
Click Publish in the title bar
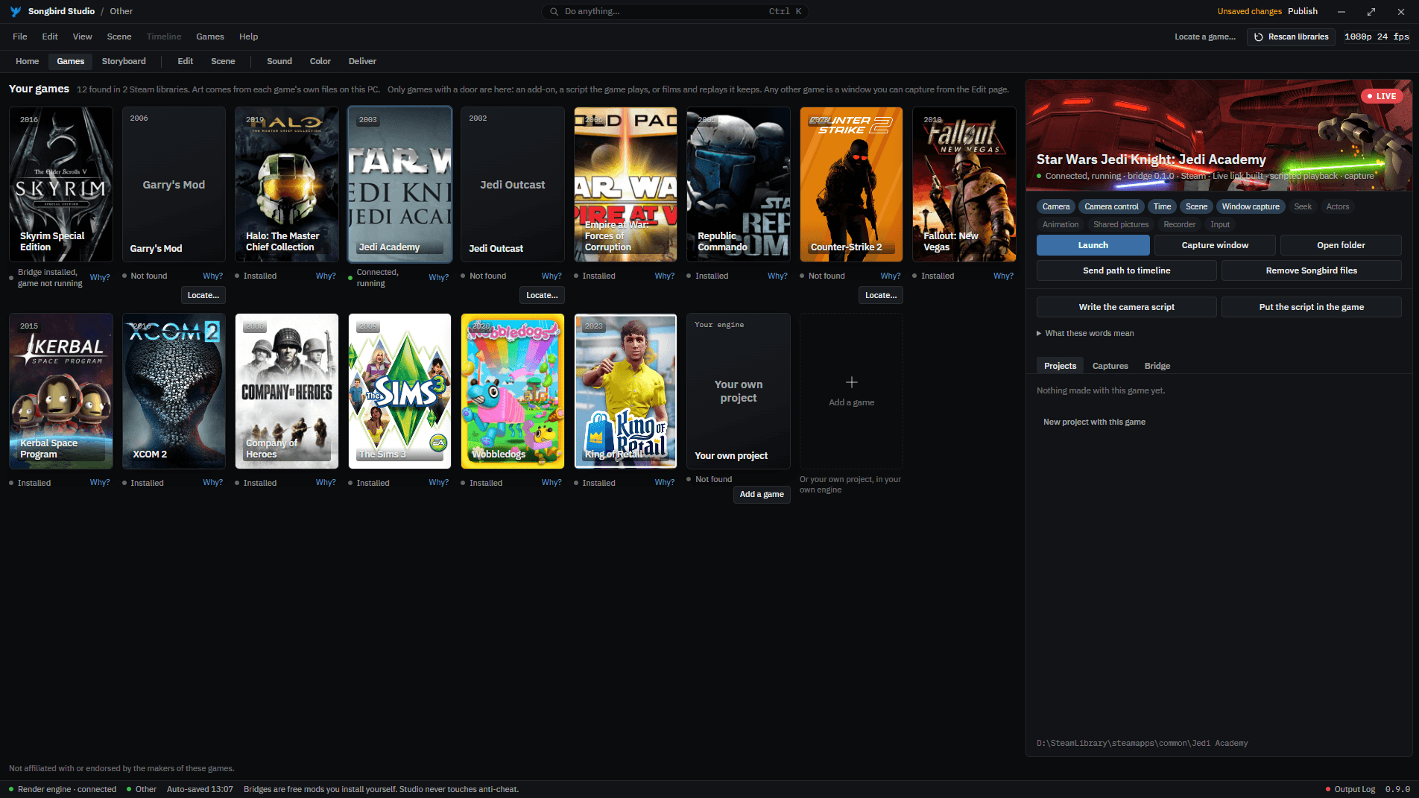(1302, 11)
